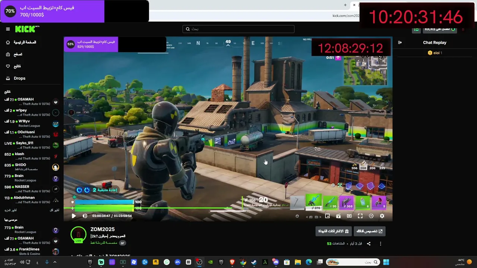Play the video
The image size is (477, 268).
pyautogui.click(x=73, y=216)
